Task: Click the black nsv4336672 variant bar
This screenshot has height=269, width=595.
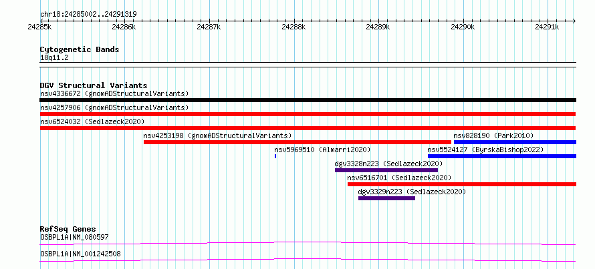Action: point(308,100)
